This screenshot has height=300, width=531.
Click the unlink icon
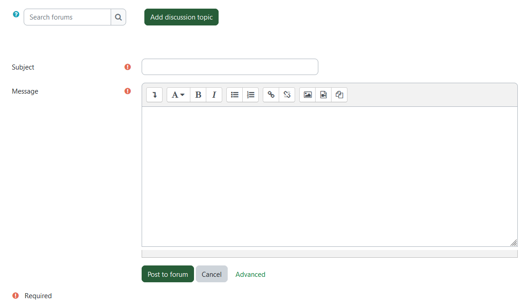coord(287,95)
